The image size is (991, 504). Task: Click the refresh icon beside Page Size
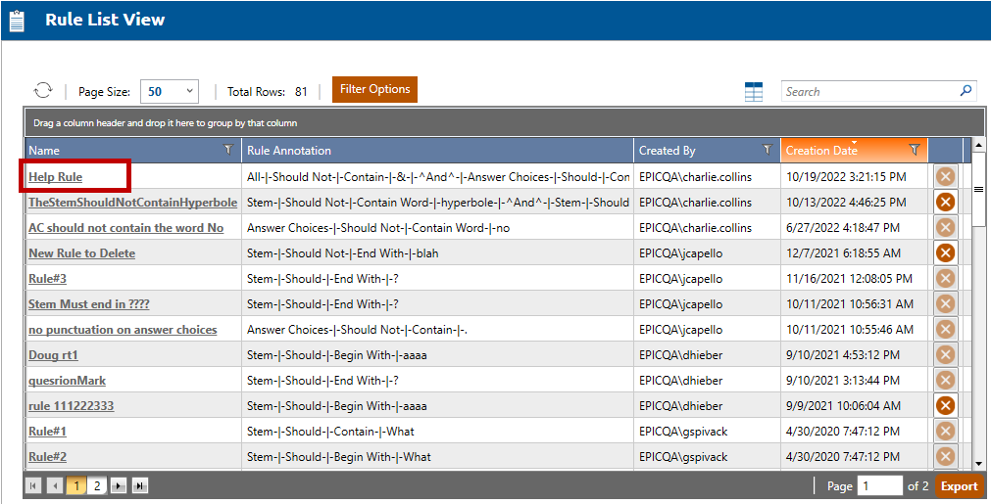tap(43, 91)
